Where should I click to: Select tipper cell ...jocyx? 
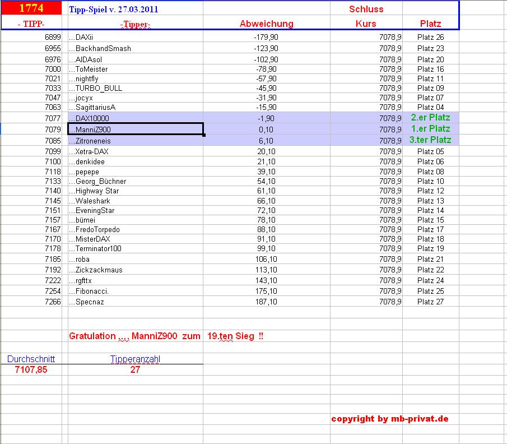click(x=136, y=98)
